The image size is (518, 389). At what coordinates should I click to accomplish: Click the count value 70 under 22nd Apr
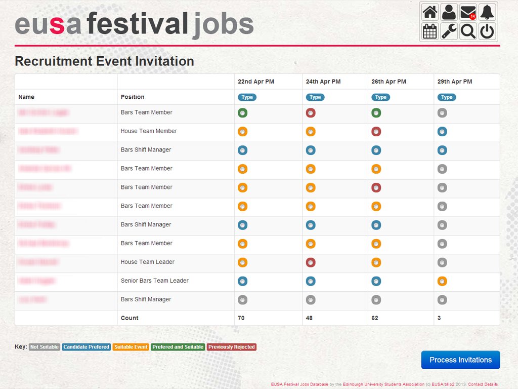(x=241, y=318)
